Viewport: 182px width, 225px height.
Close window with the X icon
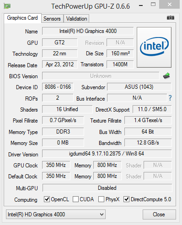(170, 5)
